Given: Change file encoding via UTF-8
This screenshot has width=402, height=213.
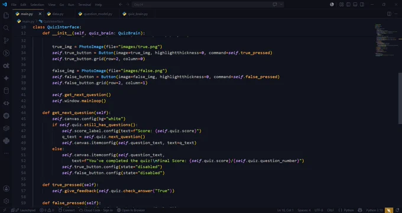Looking at the screenshot, I should (319, 210).
